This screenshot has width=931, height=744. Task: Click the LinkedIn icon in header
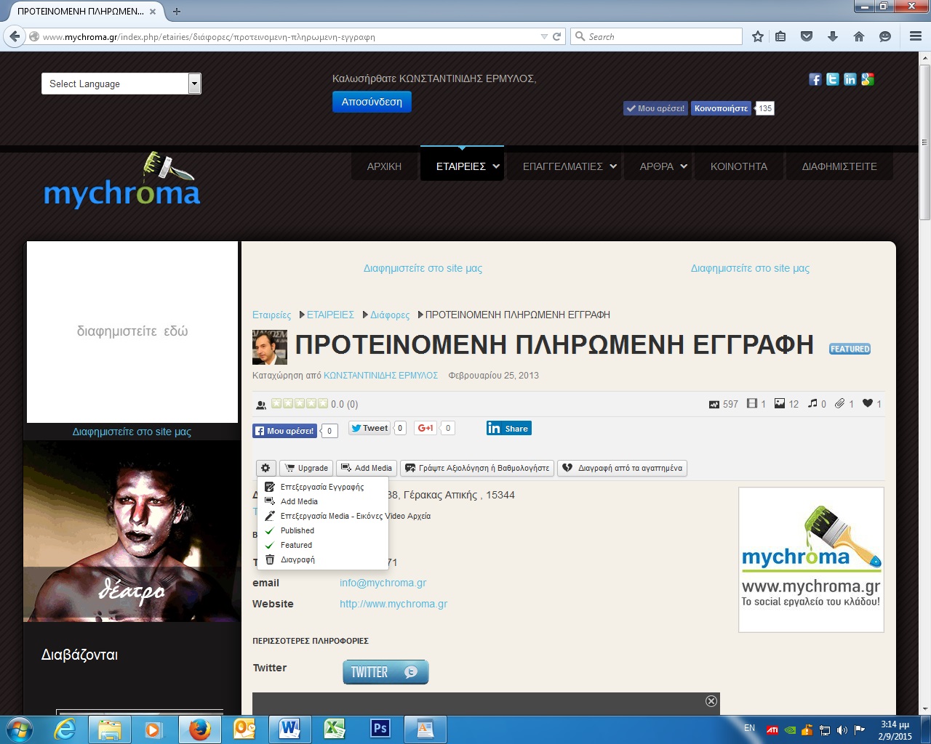tap(850, 79)
